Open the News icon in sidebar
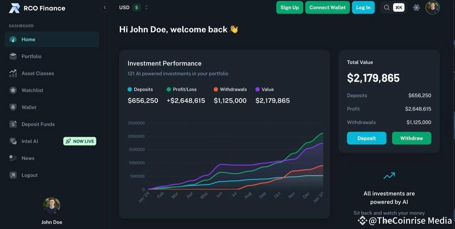 coord(13,158)
